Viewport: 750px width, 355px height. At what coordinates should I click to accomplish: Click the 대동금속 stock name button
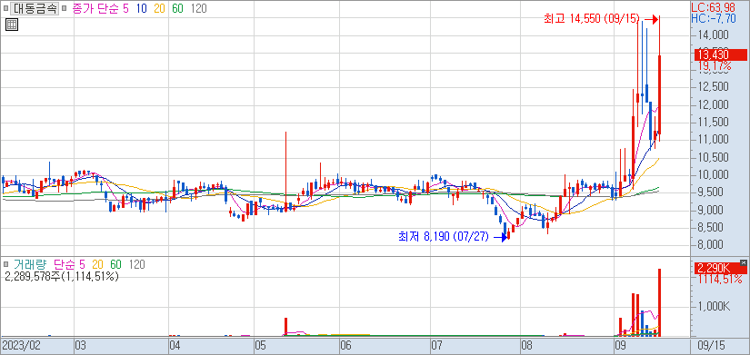(x=35, y=8)
